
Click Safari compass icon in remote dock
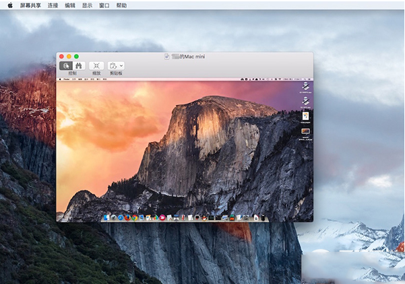coord(121,218)
